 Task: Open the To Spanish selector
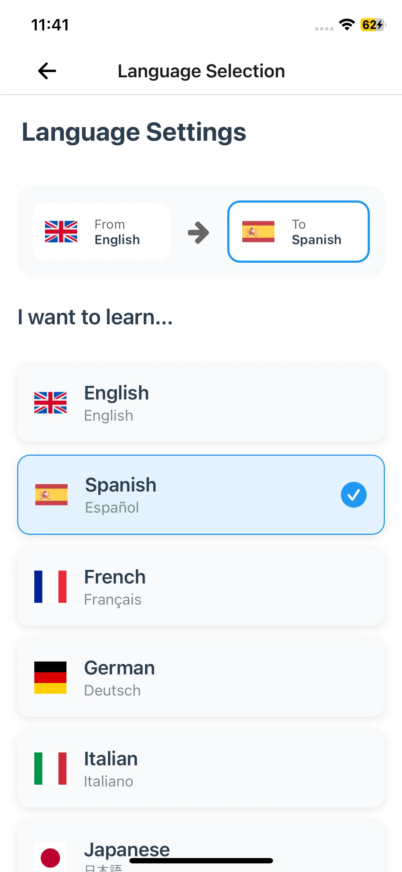coord(298,232)
